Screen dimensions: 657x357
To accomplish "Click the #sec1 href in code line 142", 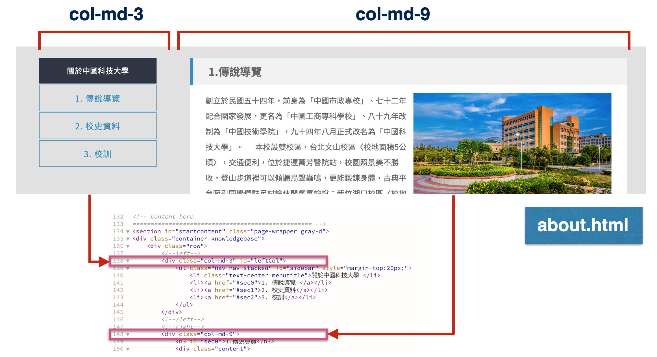I will point(245,290).
